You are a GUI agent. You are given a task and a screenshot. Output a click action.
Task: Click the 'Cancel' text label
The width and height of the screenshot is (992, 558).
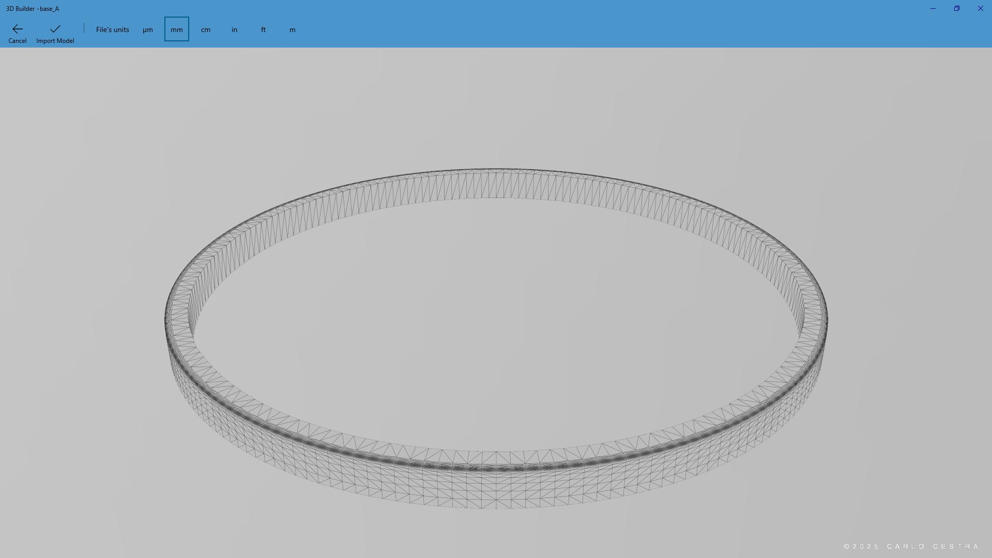pos(17,41)
